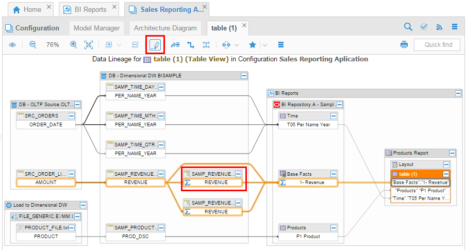Collapse the Load to Dimensional DW group
466x250 pixels.
pos(83,205)
